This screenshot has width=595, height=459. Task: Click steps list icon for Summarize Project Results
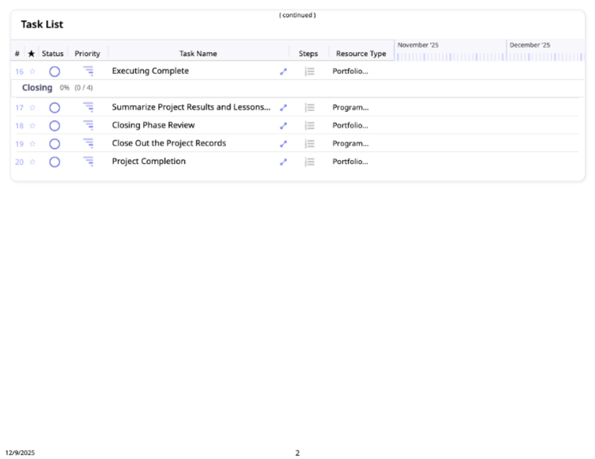(x=310, y=107)
